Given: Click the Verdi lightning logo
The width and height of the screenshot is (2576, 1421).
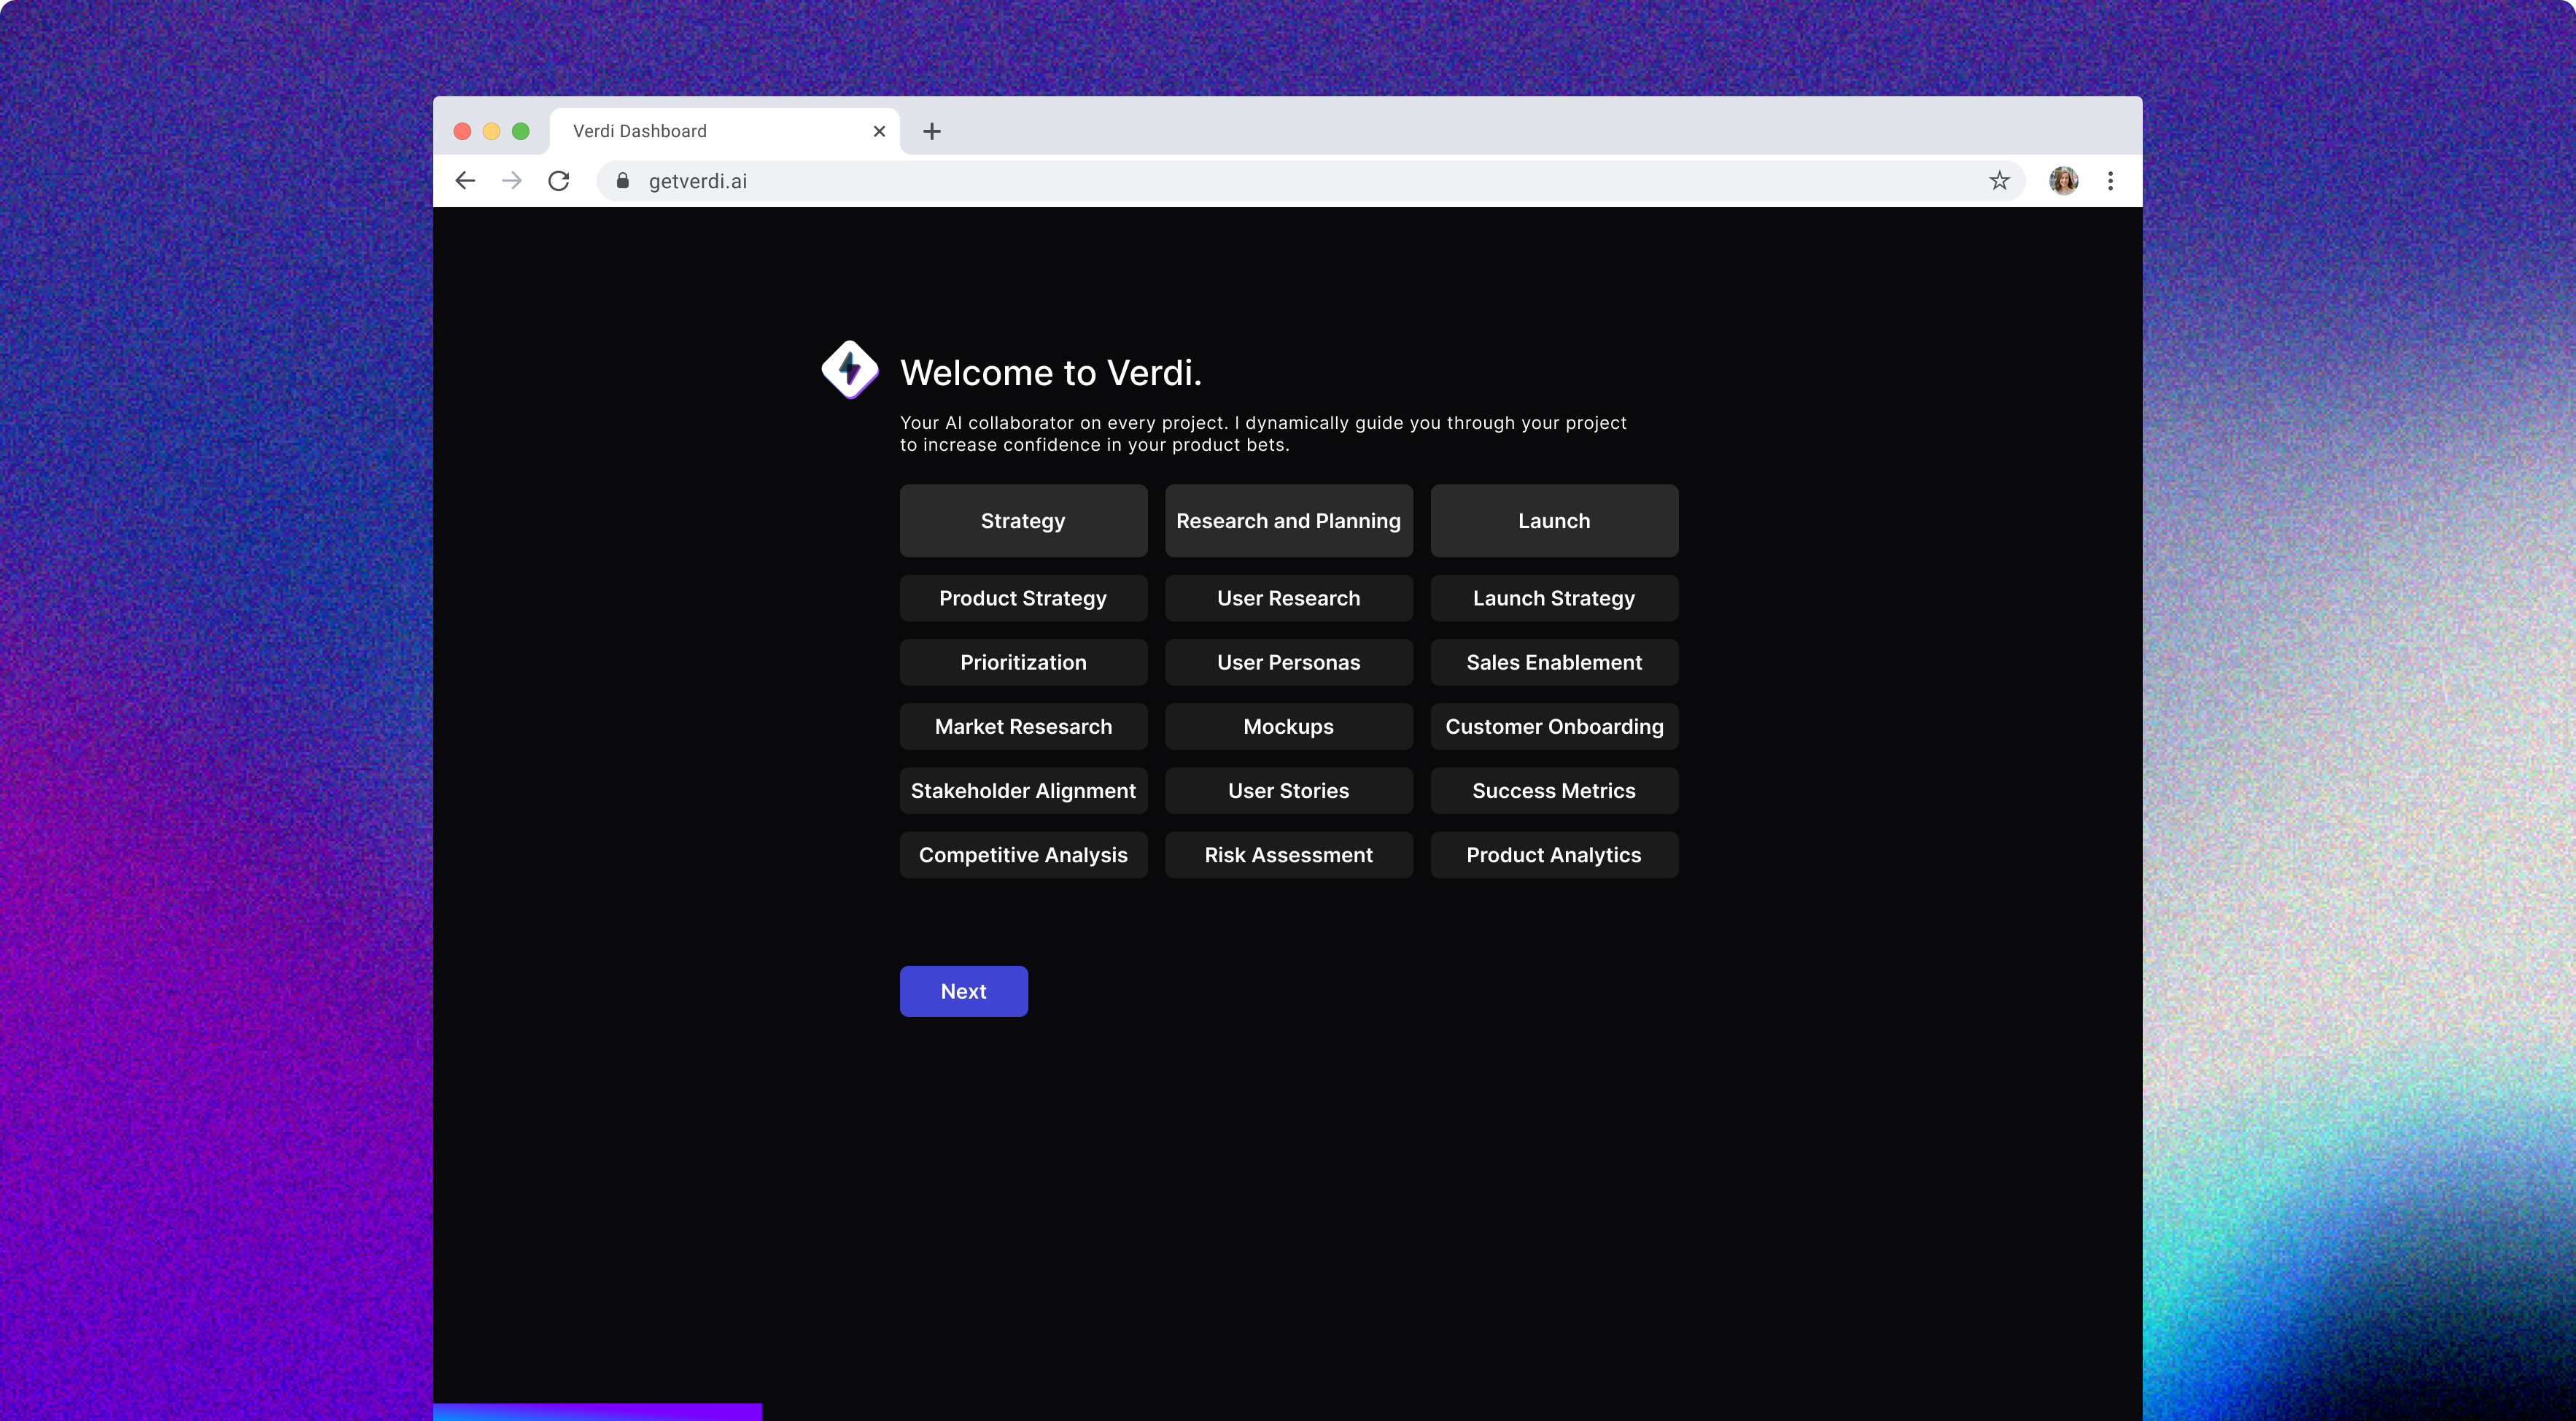Looking at the screenshot, I should click(850, 369).
